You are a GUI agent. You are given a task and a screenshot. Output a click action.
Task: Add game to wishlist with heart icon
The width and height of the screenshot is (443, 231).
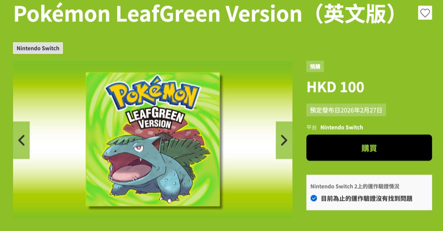(x=425, y=13)
